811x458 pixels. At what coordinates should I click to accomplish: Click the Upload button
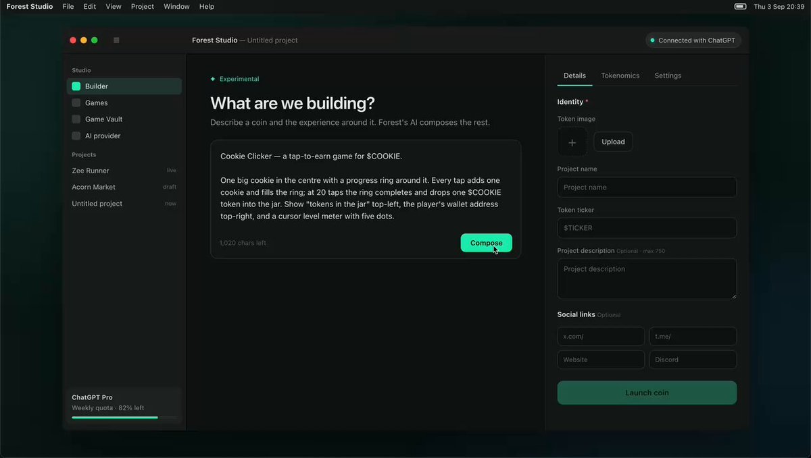pyautogui.click(x=613, y=142)
